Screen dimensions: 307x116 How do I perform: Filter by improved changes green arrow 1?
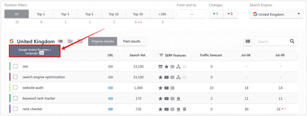[216, 14]
